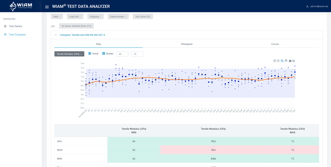
Task: Click the Test series ID's button
Action: coord(143,17)
